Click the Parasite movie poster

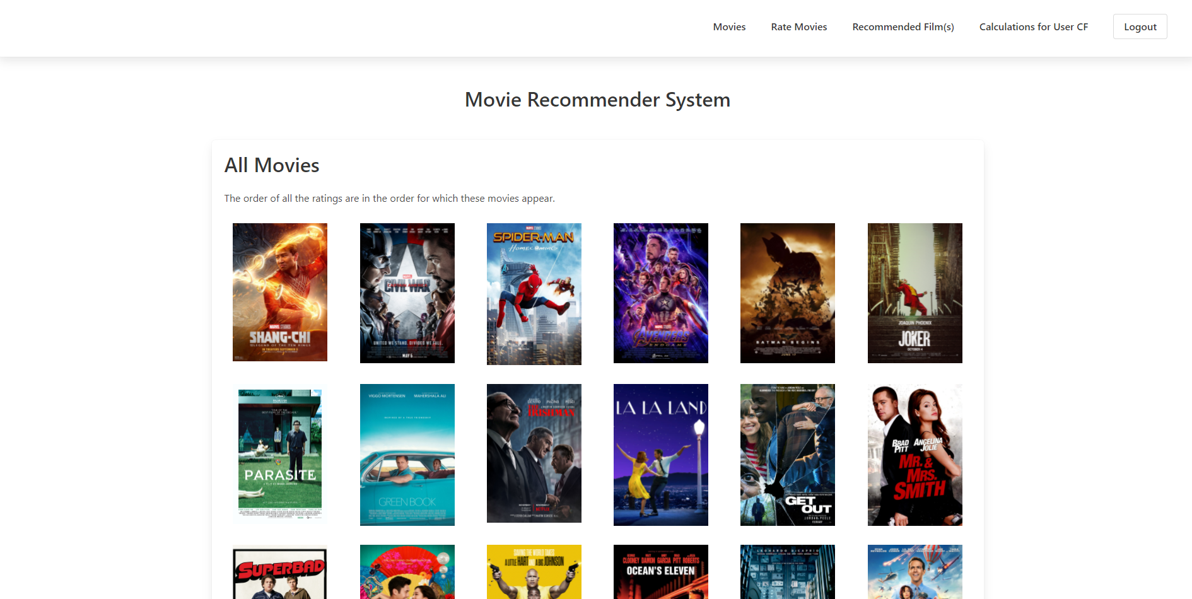(280, 455)
